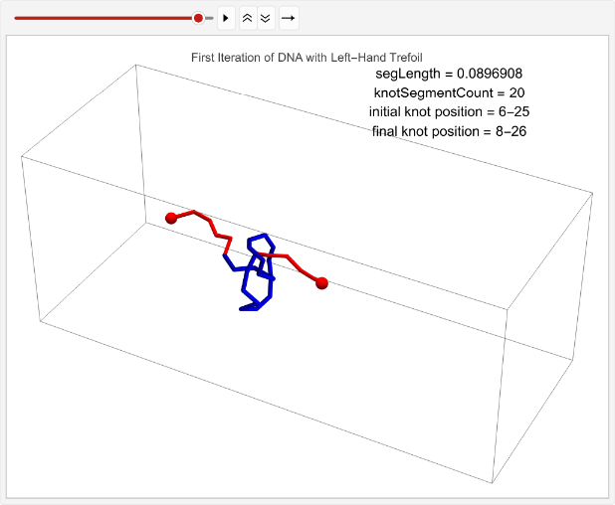Click the initial knot position label

coord(449,111)
